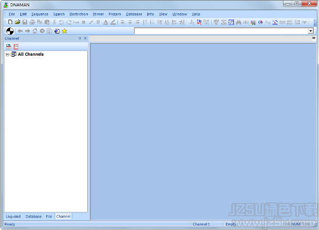319x230 pixels.
Task: Switch to the Log-cmd tab
Action: [13, 216]
